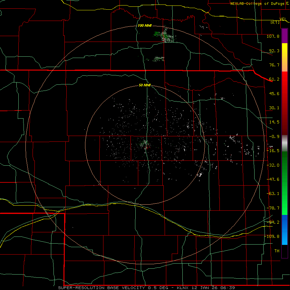Pick the yellow-orange segment of the color bar
Image resolution: width=290 pixels, height=290 pixels.
point(285,57)
